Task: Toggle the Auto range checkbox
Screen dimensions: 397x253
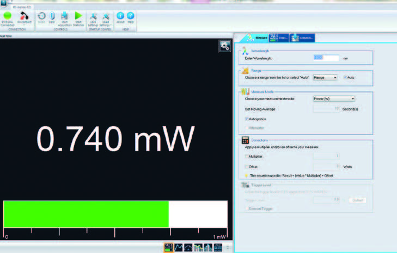Action: (345, 78)
